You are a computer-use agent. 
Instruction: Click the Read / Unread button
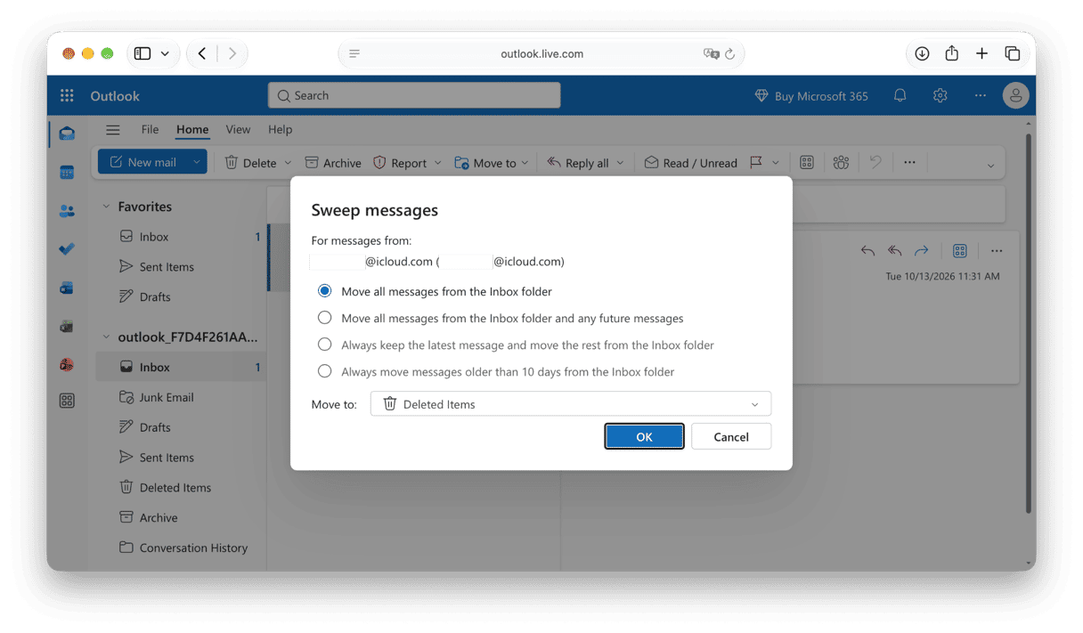pos(691,163)
